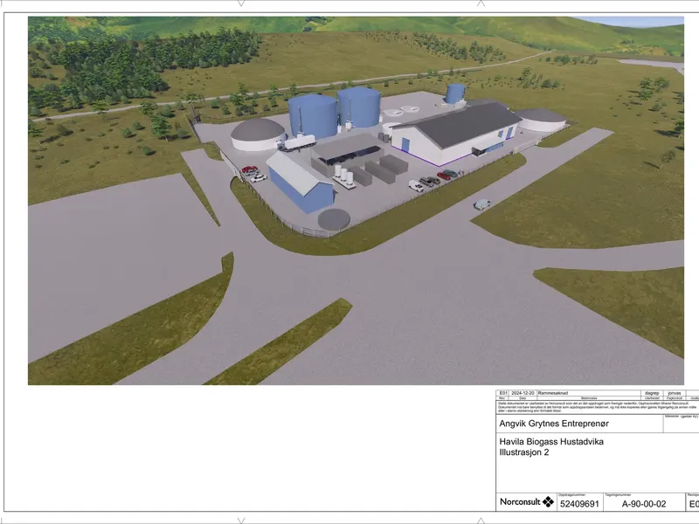The width and height of the screenshot is (699, 524).
Task: Click the title 'Havila Biogass Hustadvika'
Action: pyautogui.click(x=551, y=442)
